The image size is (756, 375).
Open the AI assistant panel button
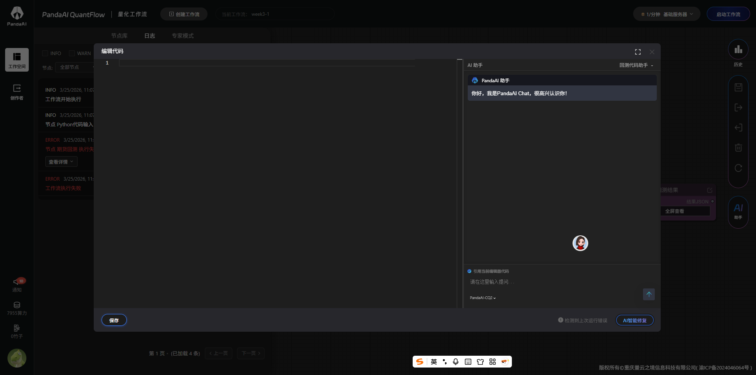click(x=738, y=211)
